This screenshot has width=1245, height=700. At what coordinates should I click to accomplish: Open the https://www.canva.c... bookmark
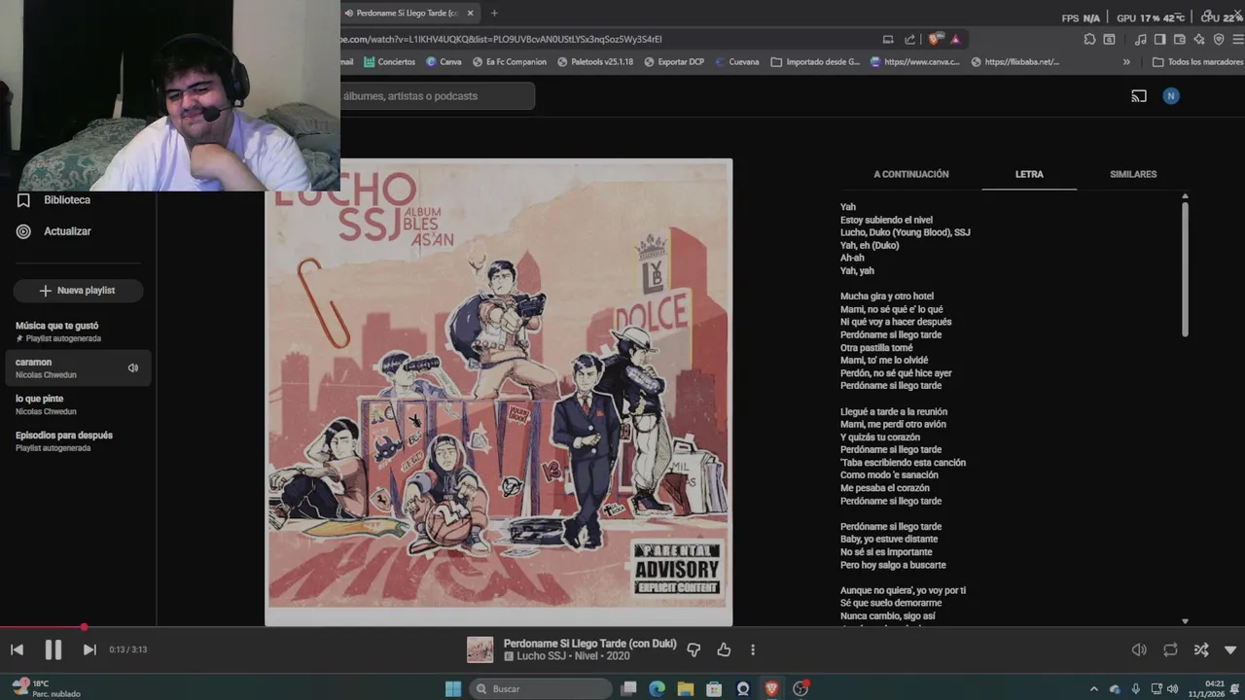point(915,62)
